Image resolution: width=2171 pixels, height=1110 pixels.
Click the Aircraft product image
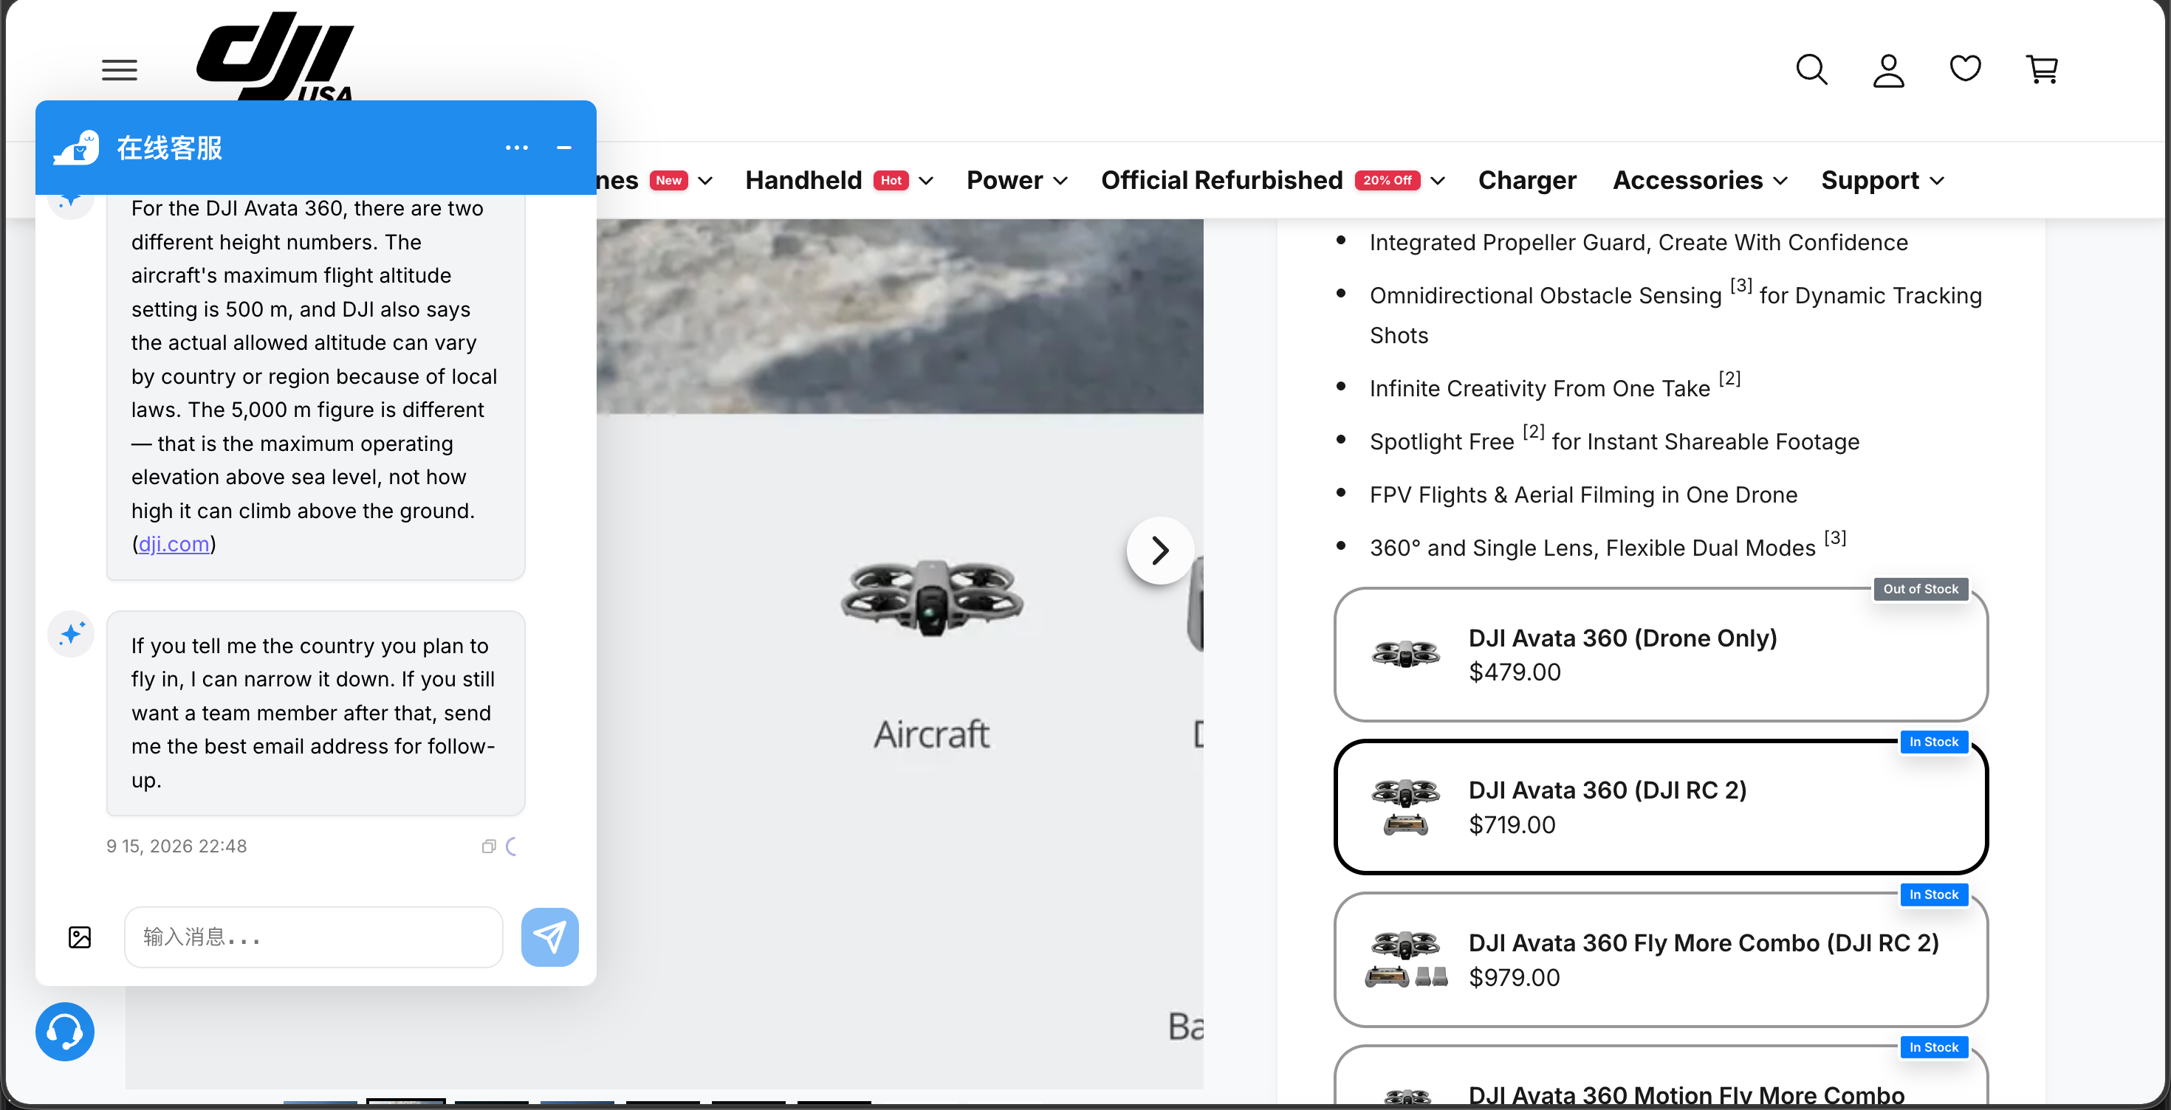click(931, 598)
